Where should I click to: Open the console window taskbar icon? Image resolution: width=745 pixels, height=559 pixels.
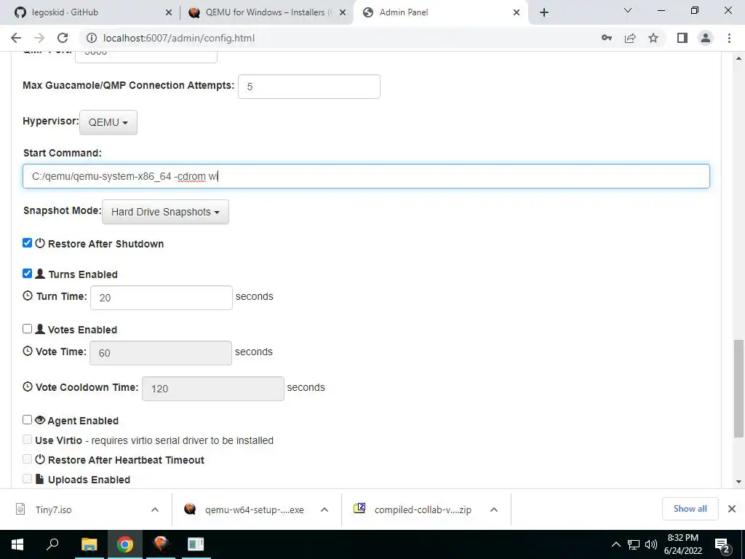[196, 544]
